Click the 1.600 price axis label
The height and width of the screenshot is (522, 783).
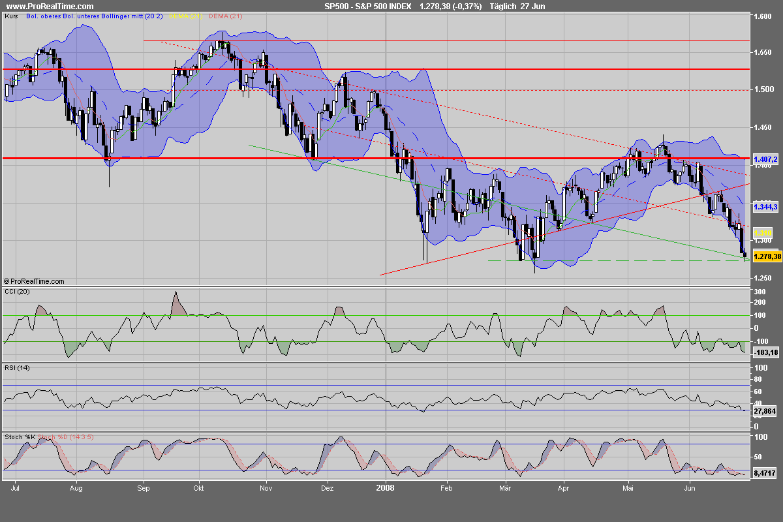[763, 17]
